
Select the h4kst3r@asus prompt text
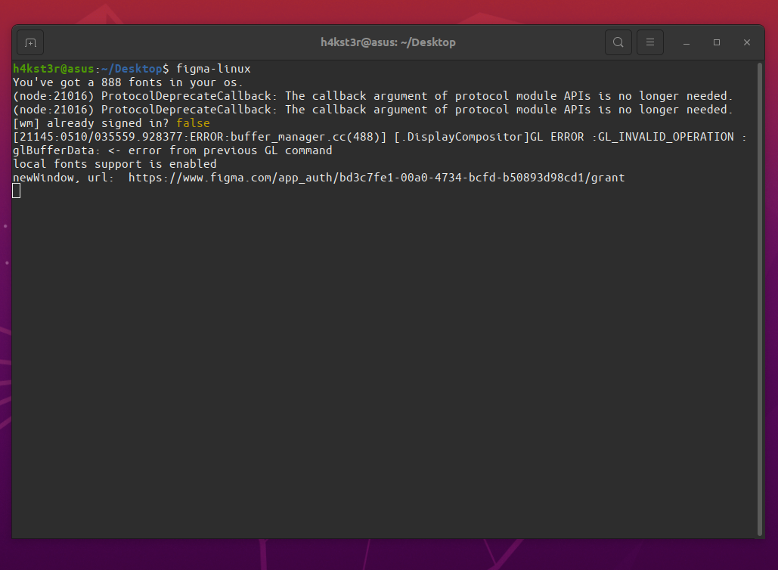[53, 68]
